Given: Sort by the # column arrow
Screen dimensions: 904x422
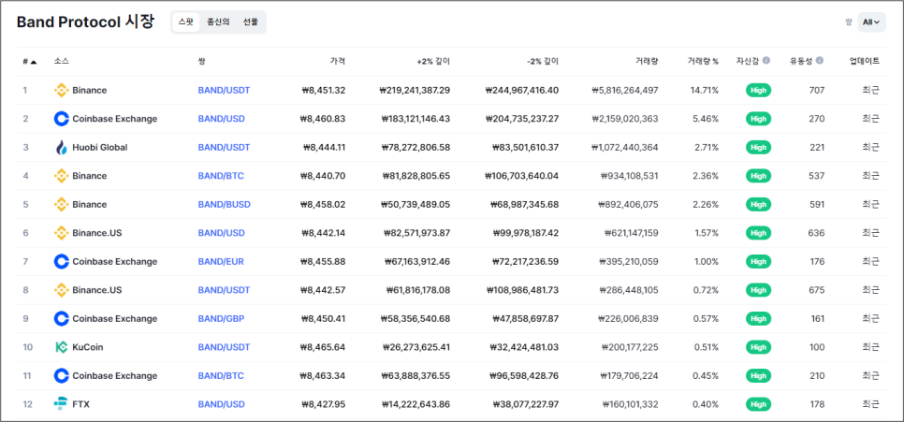Looking at the screenshot, I should pyautogui.click(x=34, y=61).
